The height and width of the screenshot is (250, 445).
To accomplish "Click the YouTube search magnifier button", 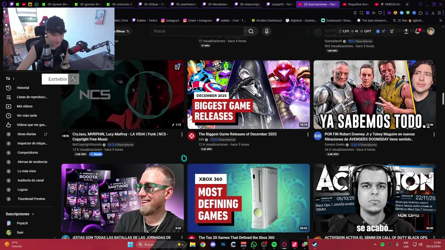I will pyautogui.click(x=251, y=31).
